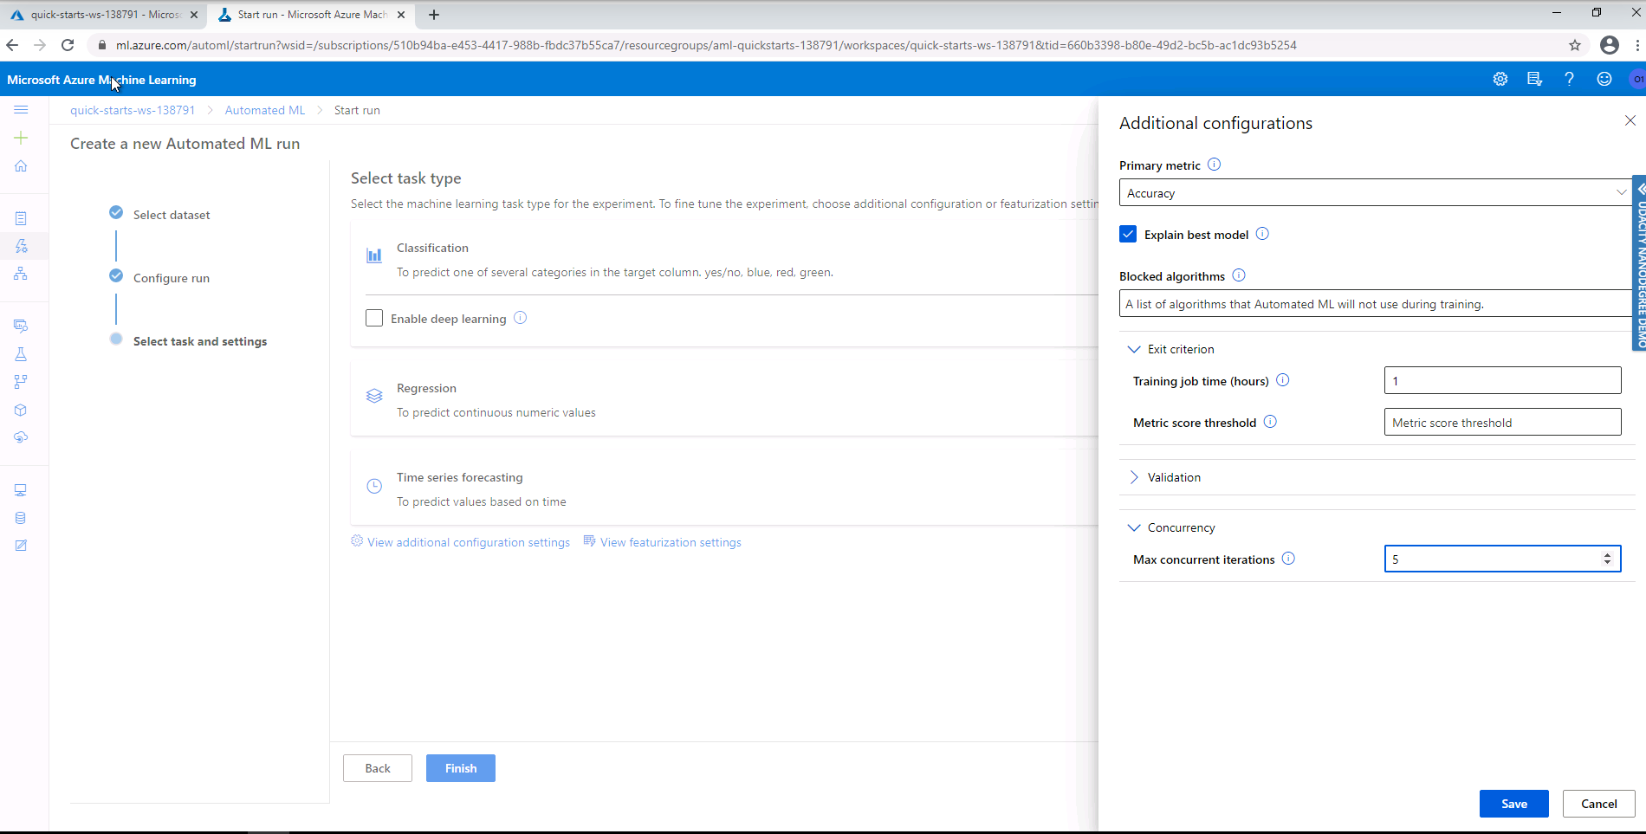The height and width of the screenshot is (834, 1646).
Task: Open the Primary metric Accuracy dropdown
Action: (x=1375, y=192)
